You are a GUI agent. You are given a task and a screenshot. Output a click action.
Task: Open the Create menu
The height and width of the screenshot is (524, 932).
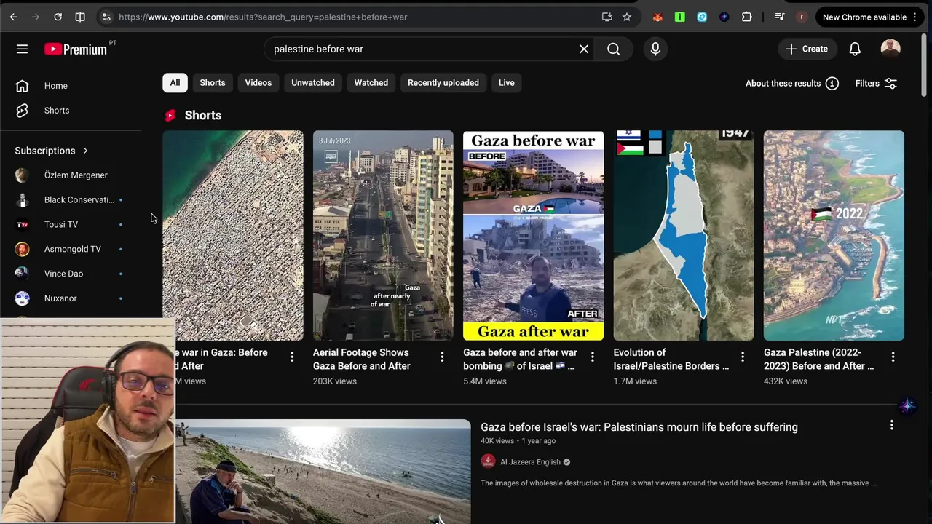pyautogui.click(x=807, y=49)
